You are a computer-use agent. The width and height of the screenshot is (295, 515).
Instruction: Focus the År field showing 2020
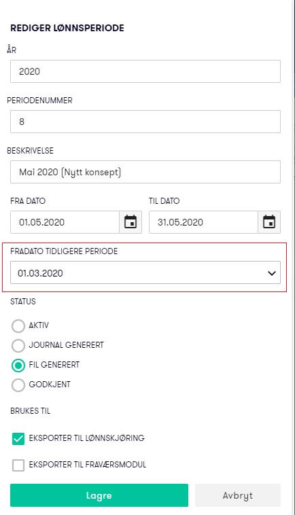click(145, 71)
